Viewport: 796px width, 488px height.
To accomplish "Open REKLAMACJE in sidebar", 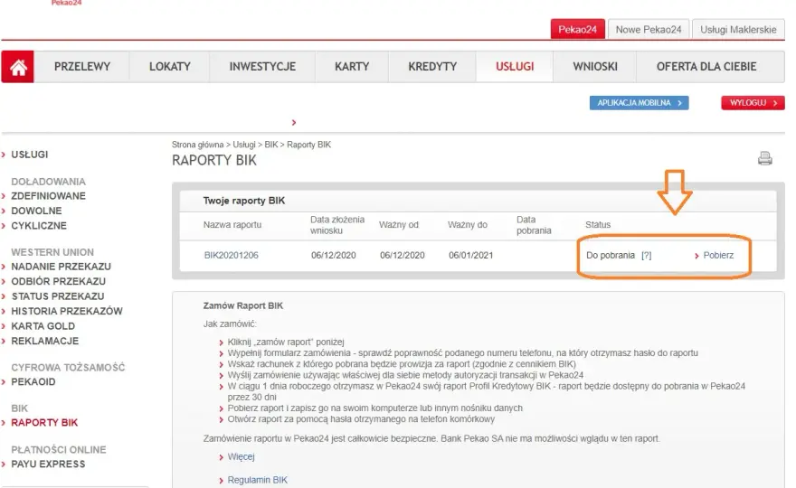I will click(44, 341).
